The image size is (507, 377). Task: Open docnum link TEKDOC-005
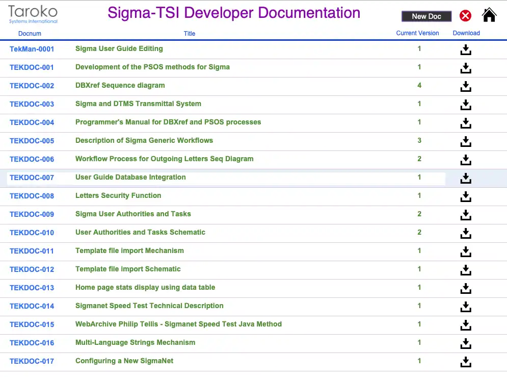(32, 141)
